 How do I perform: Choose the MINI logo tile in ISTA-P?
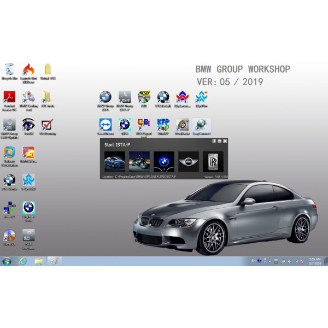tap(189, 161)
